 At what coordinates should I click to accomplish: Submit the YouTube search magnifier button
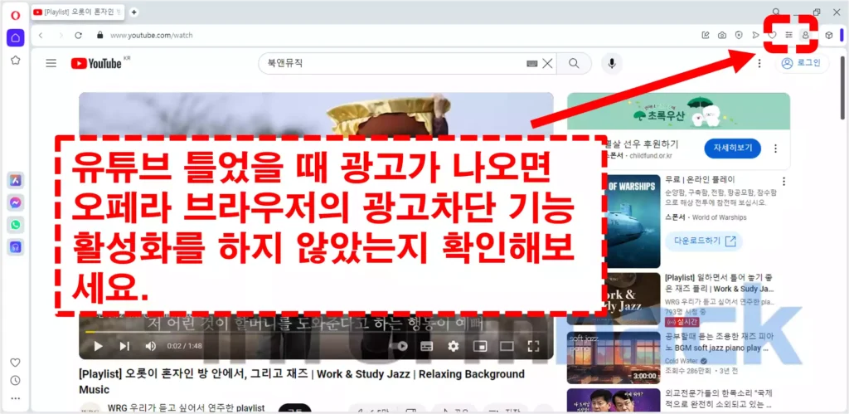[x=574, y=63]
